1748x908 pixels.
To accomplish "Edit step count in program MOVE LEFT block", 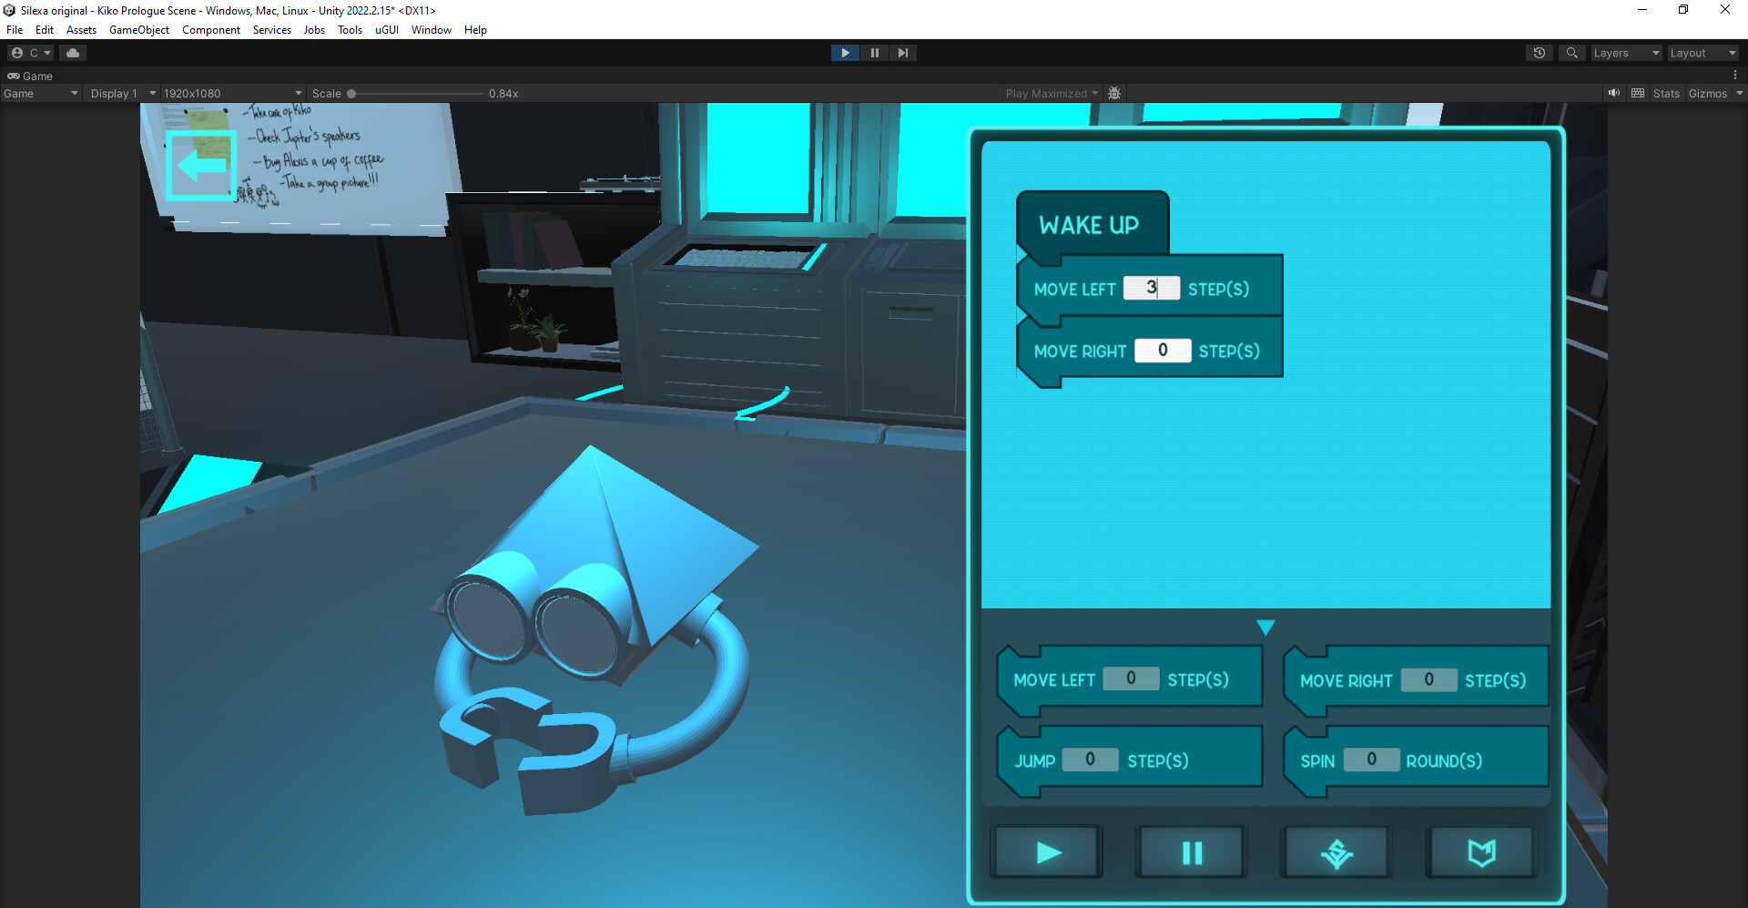I will click(x=1152, y=288).
